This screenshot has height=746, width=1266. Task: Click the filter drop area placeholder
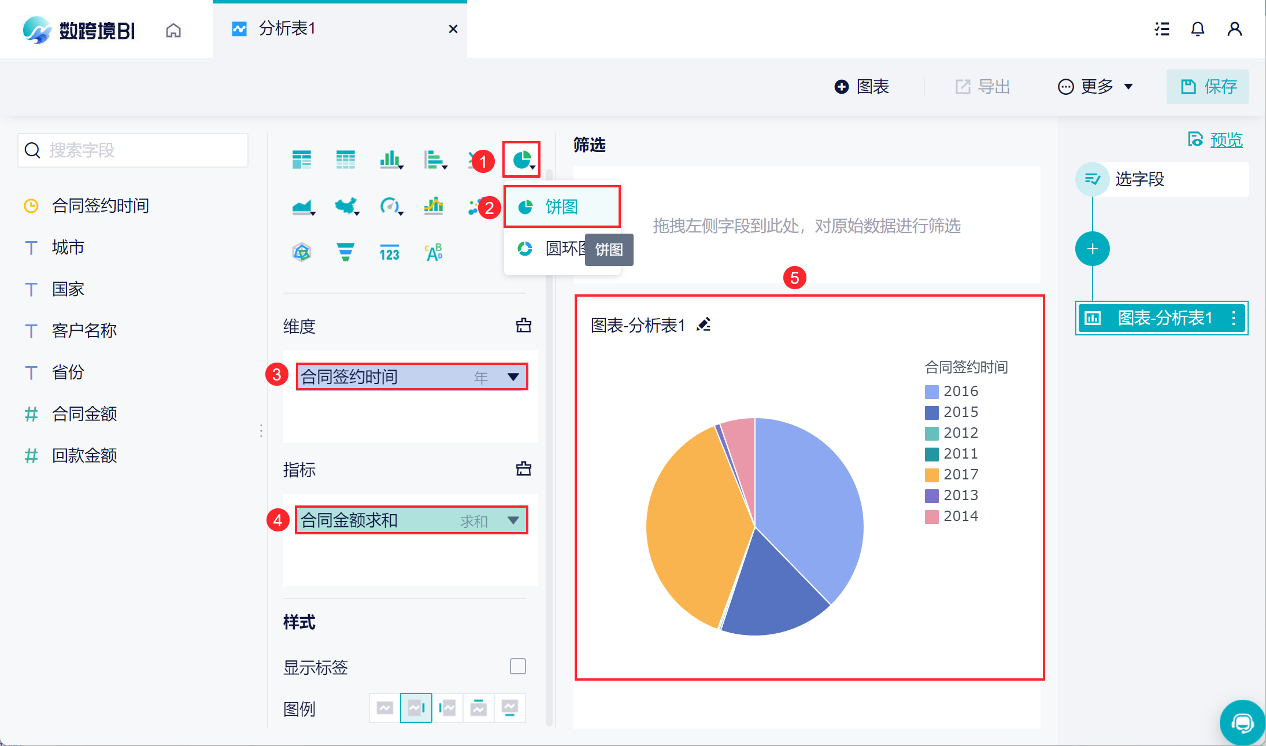[x=806, y=226]
